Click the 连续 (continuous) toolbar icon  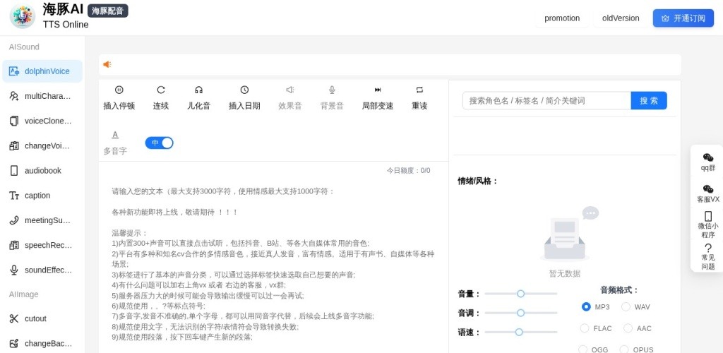point(161,90)
